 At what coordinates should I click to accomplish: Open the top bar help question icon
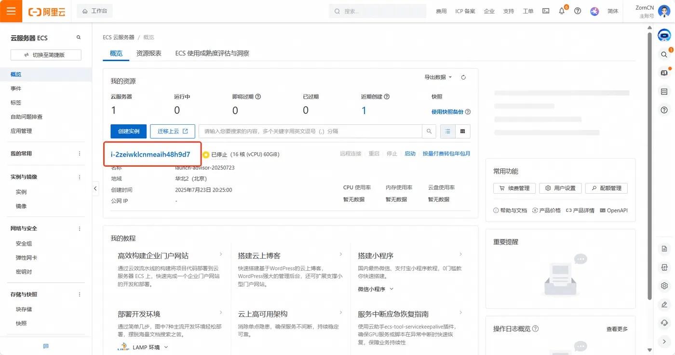point(578,11)
